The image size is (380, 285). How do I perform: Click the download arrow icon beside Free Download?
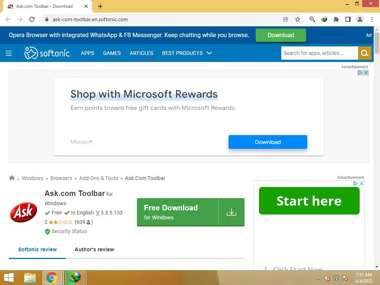pyautogui.click(x=232, y=212)
